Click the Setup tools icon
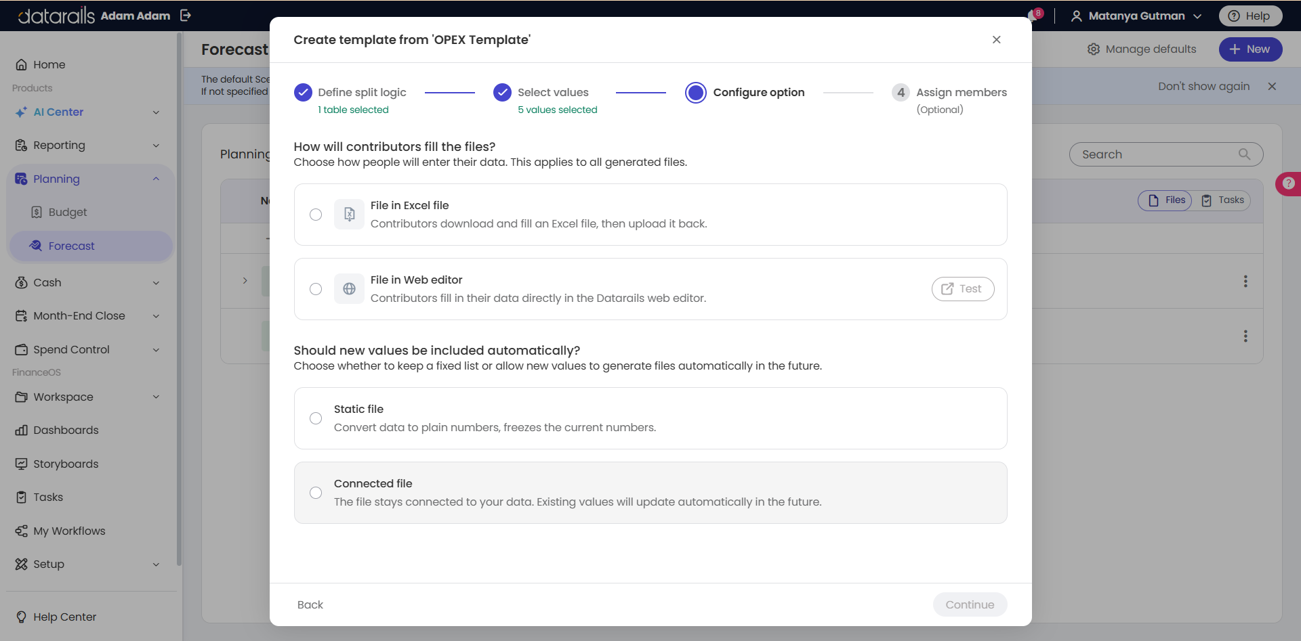1301x641 pixels. (x=21, y=565)
